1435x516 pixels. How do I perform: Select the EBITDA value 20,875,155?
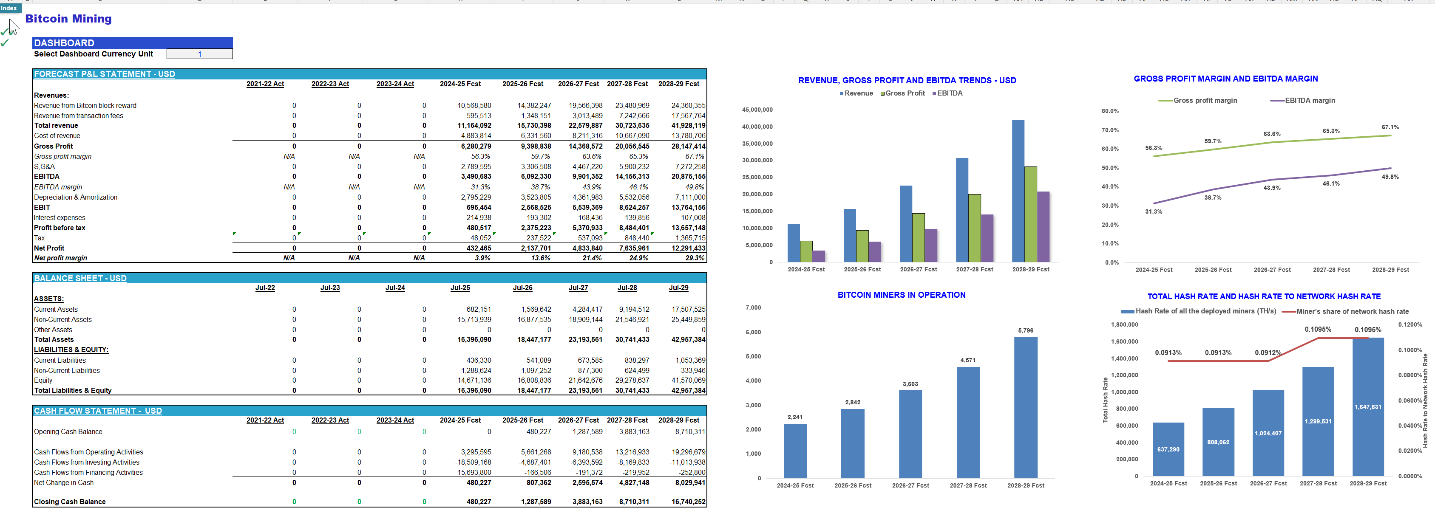688,176
